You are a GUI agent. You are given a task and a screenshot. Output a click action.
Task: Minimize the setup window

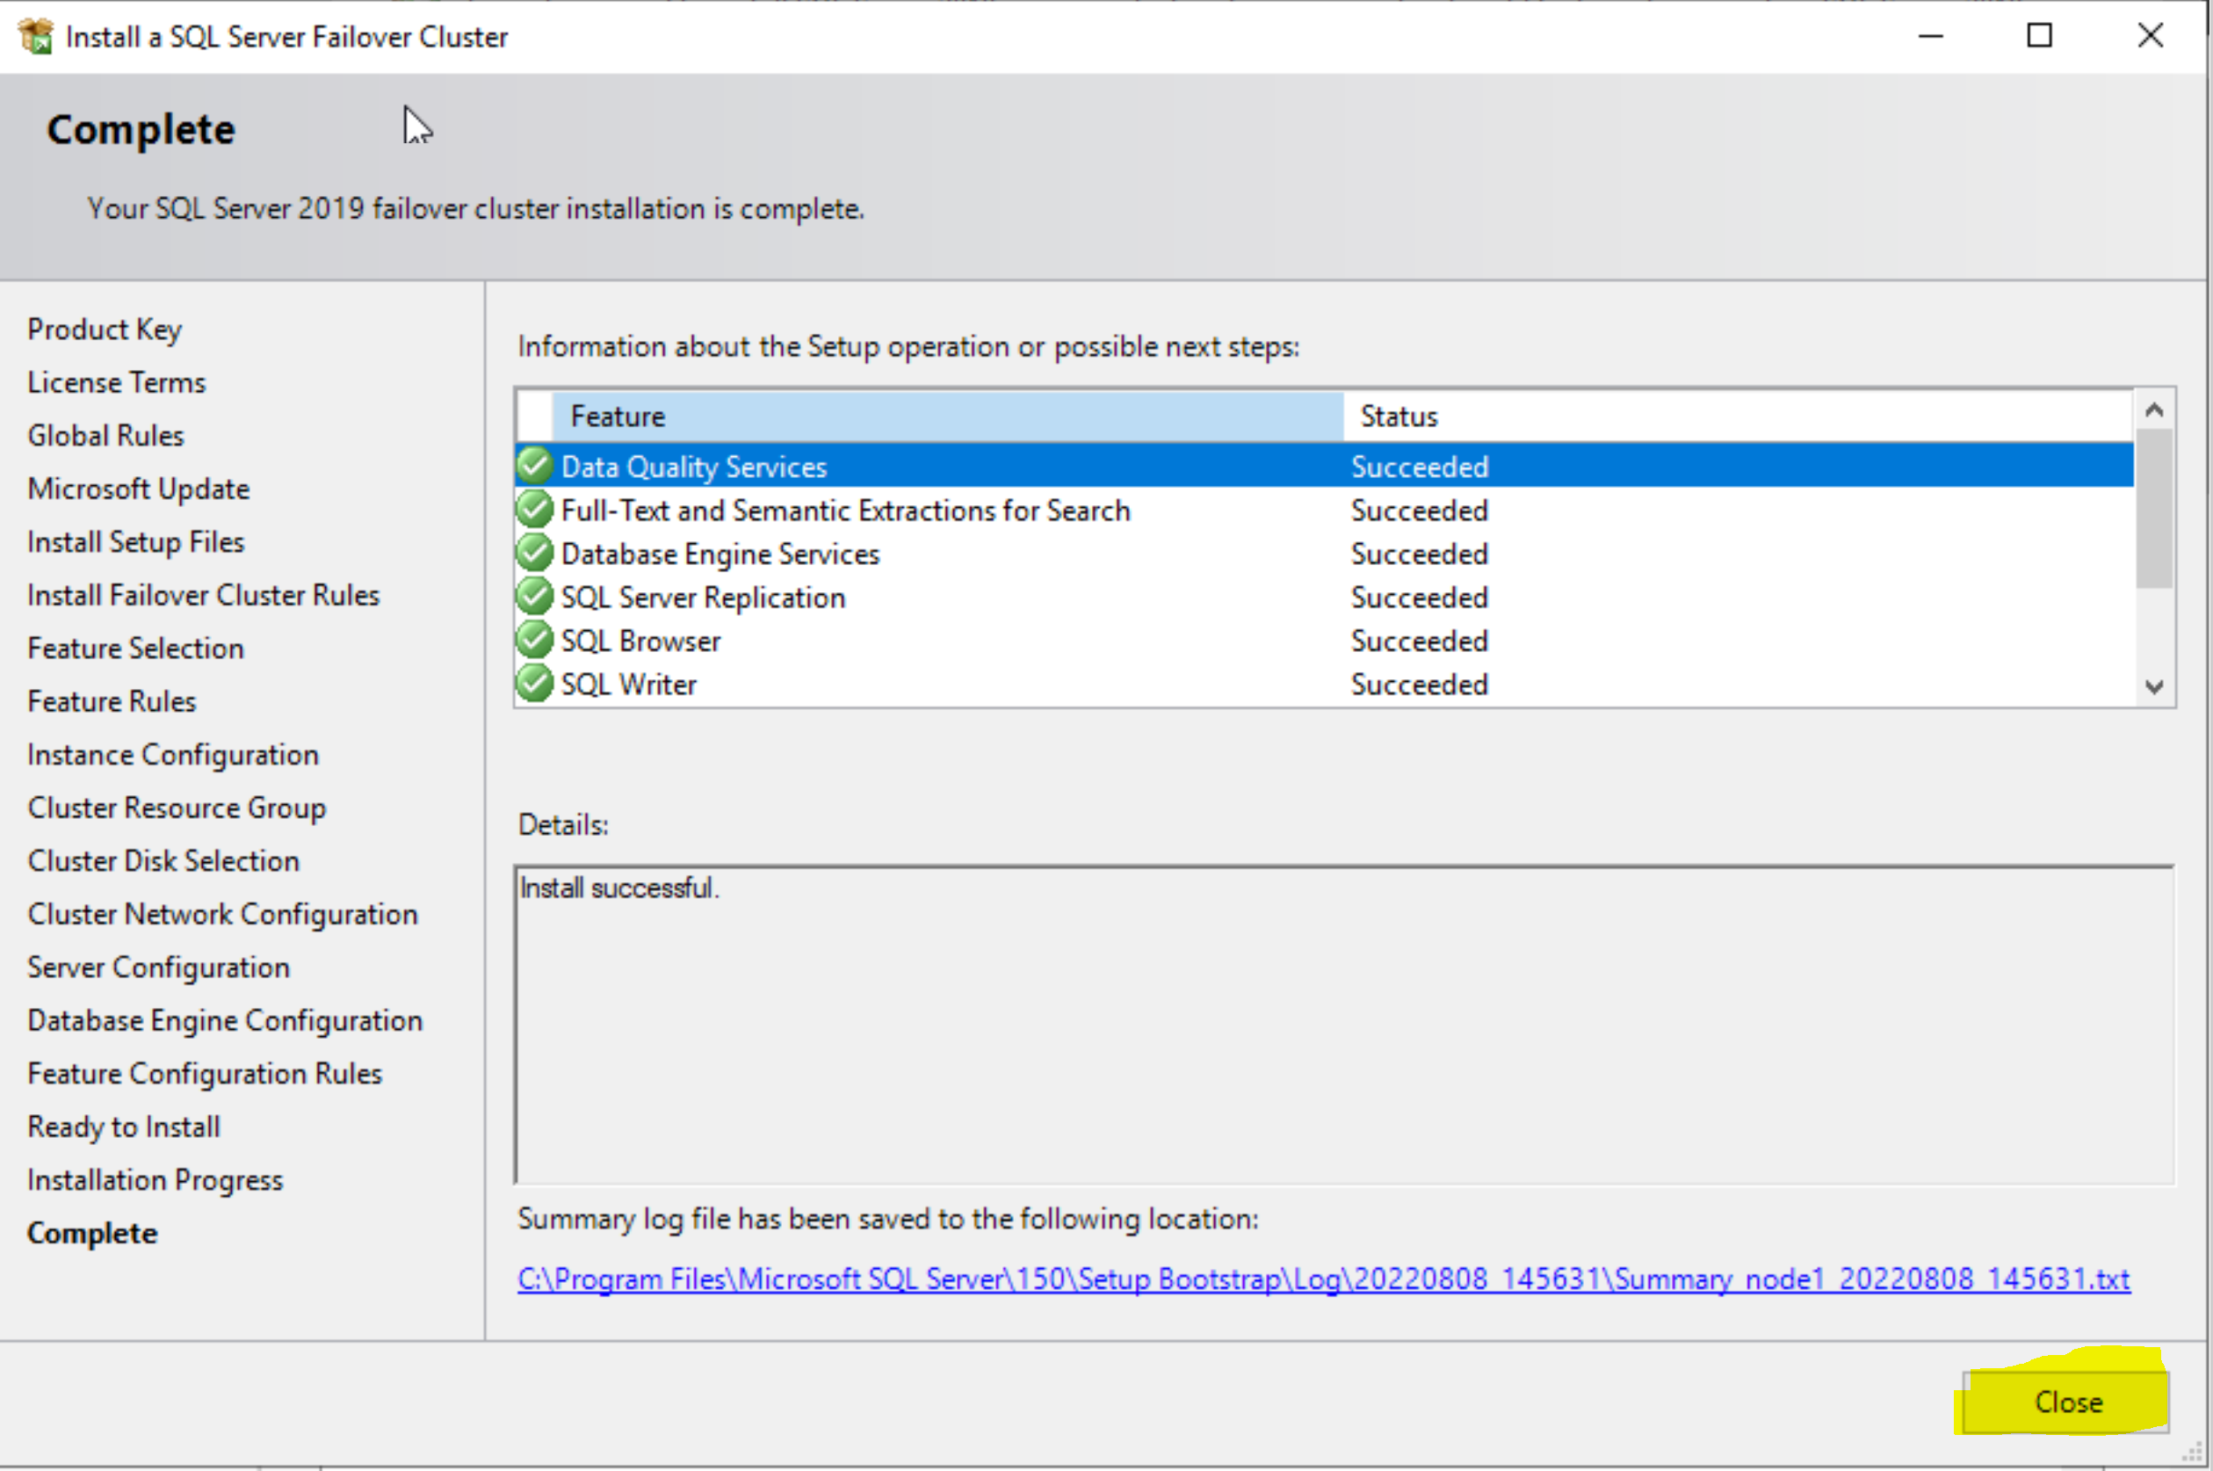pos(1931,37)
